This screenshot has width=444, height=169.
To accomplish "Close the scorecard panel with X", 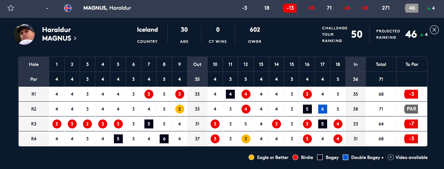I will (x=434, y=30).
